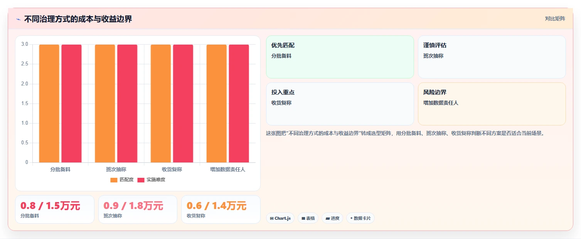This screenshot has width=581, height=239.
Task: Click the star icon in 数据卡片 chip
Action: coord(351,218)
